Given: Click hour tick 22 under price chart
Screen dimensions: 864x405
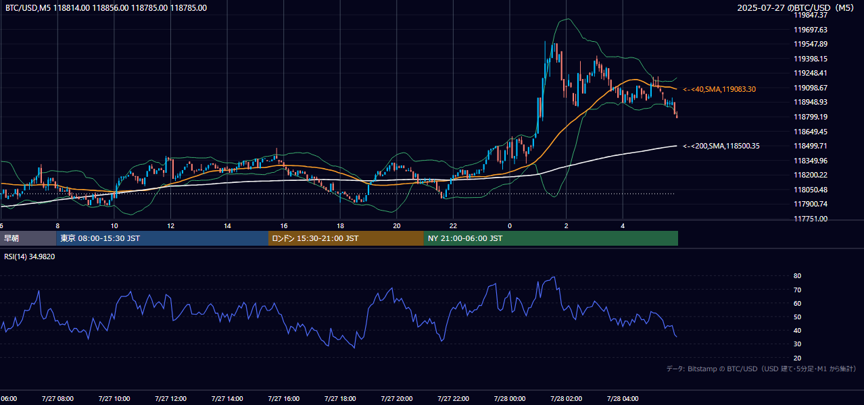Looking at the screenshot, I should 453,226.
